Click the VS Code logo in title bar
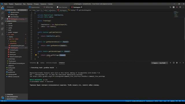Screen dimensions: 185x104 [x=2, y=4]
